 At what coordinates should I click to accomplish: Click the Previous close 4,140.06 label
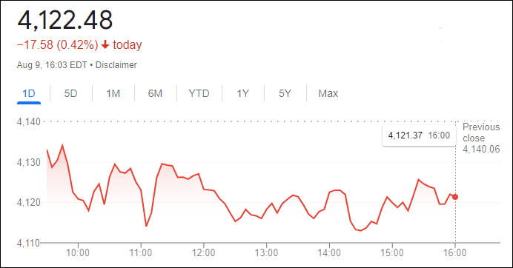481,138
